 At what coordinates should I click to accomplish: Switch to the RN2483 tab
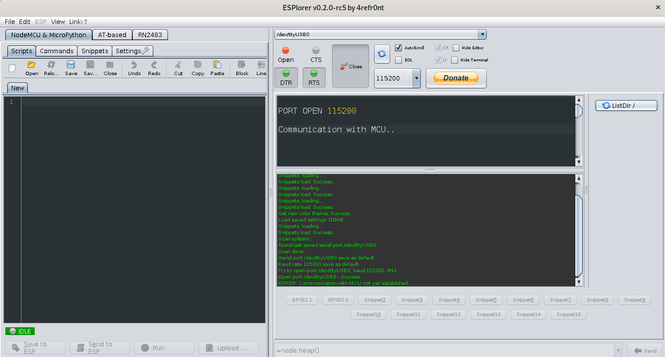coord(150,35)
